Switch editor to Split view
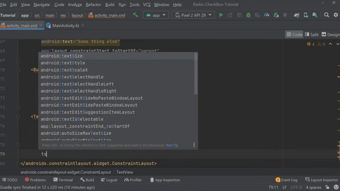This screenshot has width=340, height=191. [x=312, y=34]
